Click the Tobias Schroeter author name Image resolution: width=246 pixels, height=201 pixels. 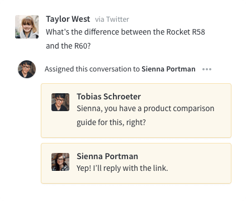(x=109, y=97)
